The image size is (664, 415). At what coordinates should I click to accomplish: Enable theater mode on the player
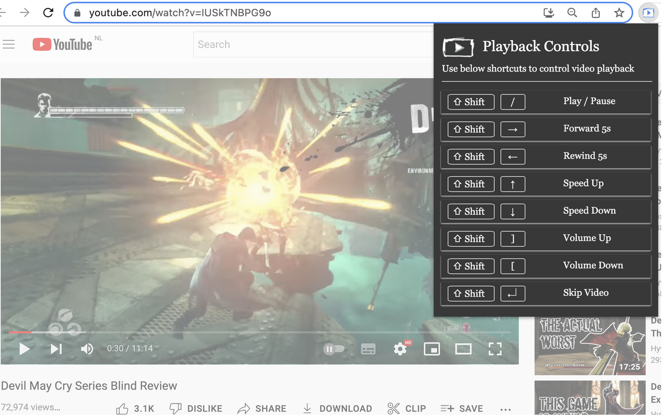[463, 349]
